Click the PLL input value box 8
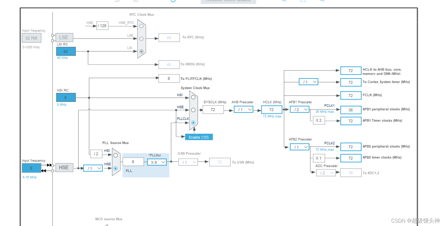The height and width of the screenshot is (226, 444). pyautogui.click(x=133, y=162)
